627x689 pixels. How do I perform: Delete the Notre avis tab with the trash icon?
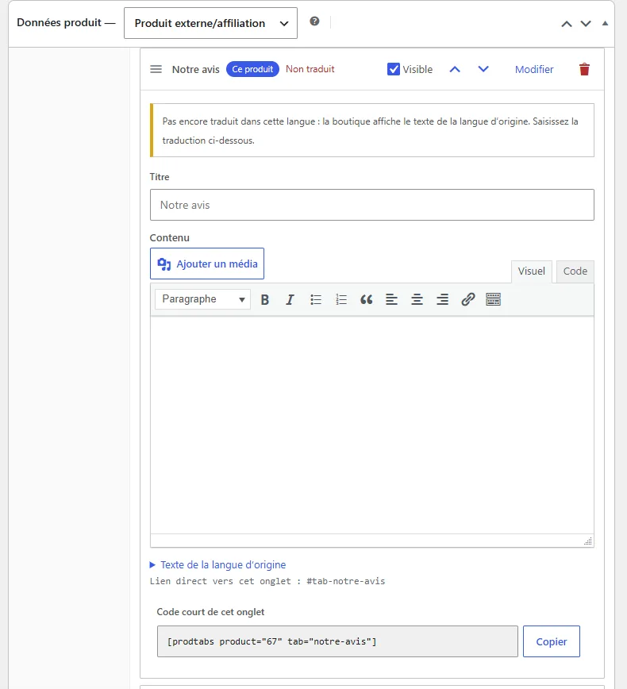coord(584,69)
